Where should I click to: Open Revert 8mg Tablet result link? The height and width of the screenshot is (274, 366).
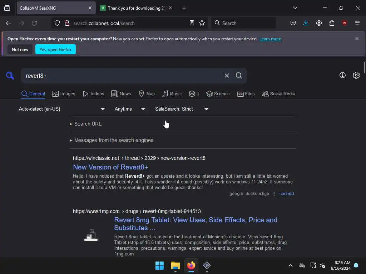(x=196, y=224)
